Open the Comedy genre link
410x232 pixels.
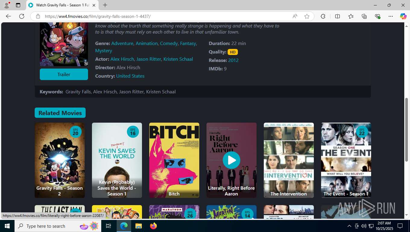click(169, 43)
